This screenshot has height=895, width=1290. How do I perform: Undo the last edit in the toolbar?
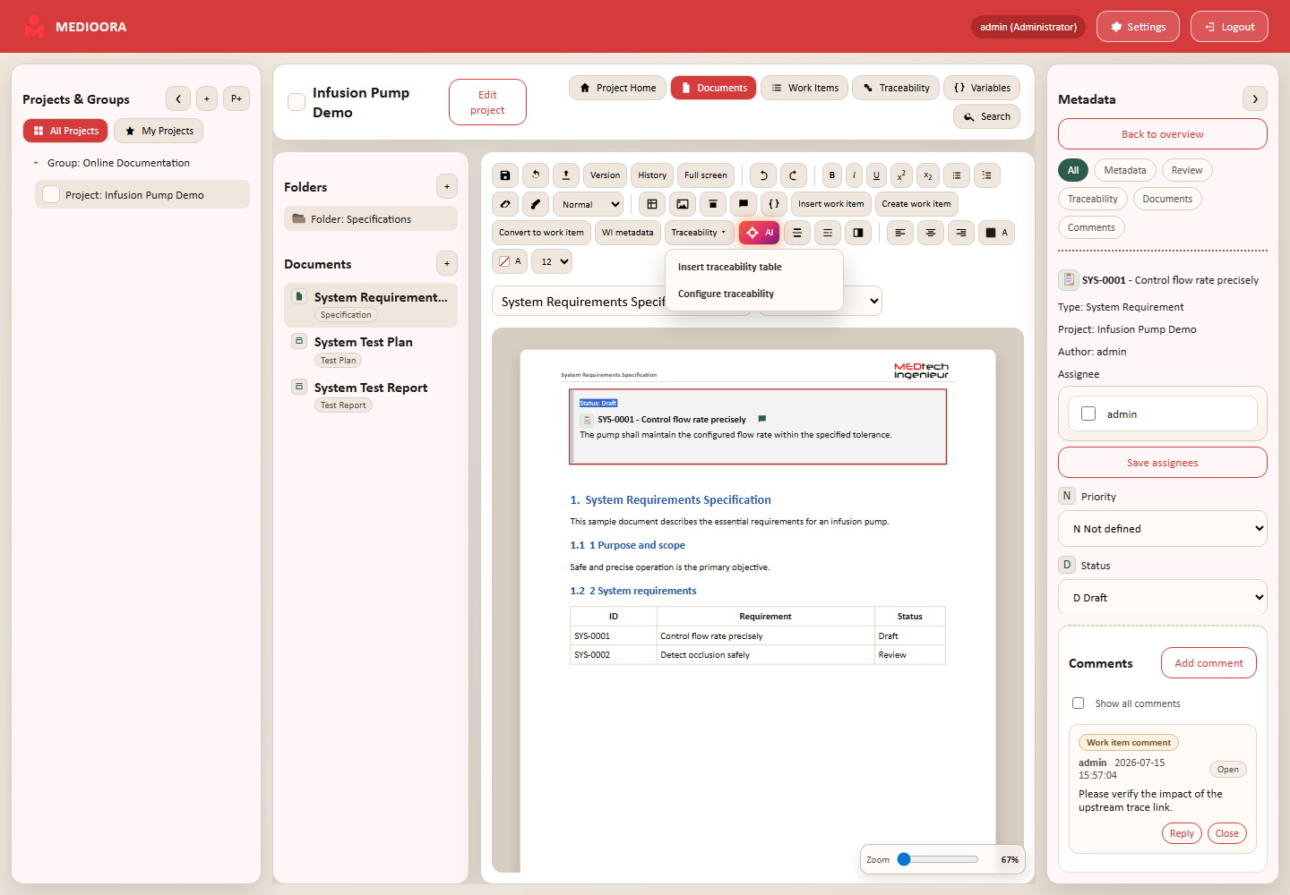[763, 175]
